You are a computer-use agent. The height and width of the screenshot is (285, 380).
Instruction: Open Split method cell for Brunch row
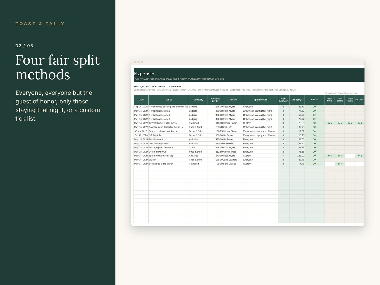(x=260, y=160)
